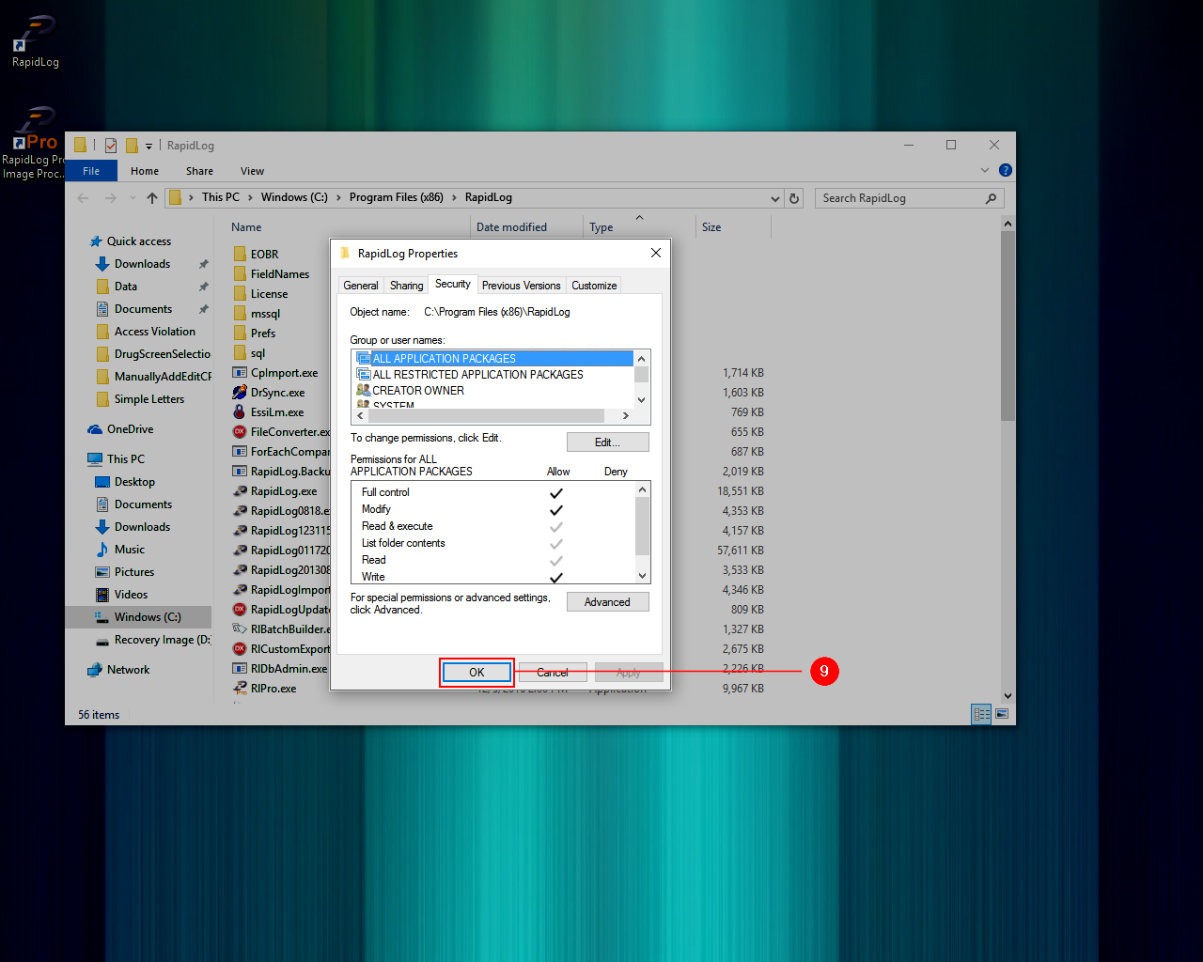Switch to large icons view layout
Screen dimensions: 1203x962
coord(1002,714)
